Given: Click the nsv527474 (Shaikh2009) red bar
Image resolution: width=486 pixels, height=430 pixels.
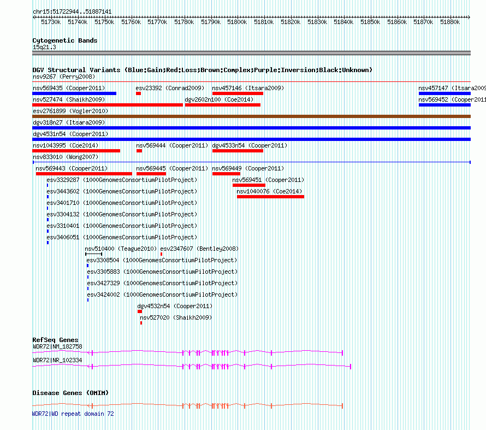Looking at the screenshot, I should 108,105.
